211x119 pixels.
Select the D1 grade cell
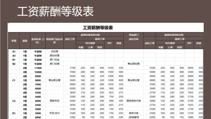pyautogui.click(x=14, y=113)
